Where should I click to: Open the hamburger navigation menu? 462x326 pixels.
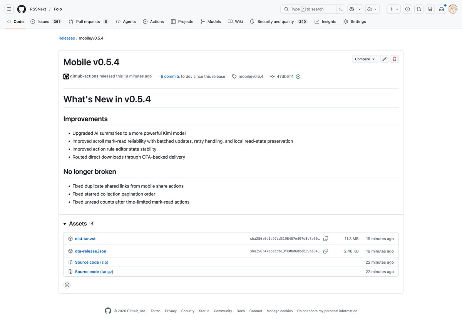(x=9, y=9)
